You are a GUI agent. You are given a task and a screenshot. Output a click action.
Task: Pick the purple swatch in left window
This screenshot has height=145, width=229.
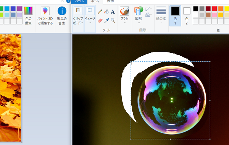19,9
